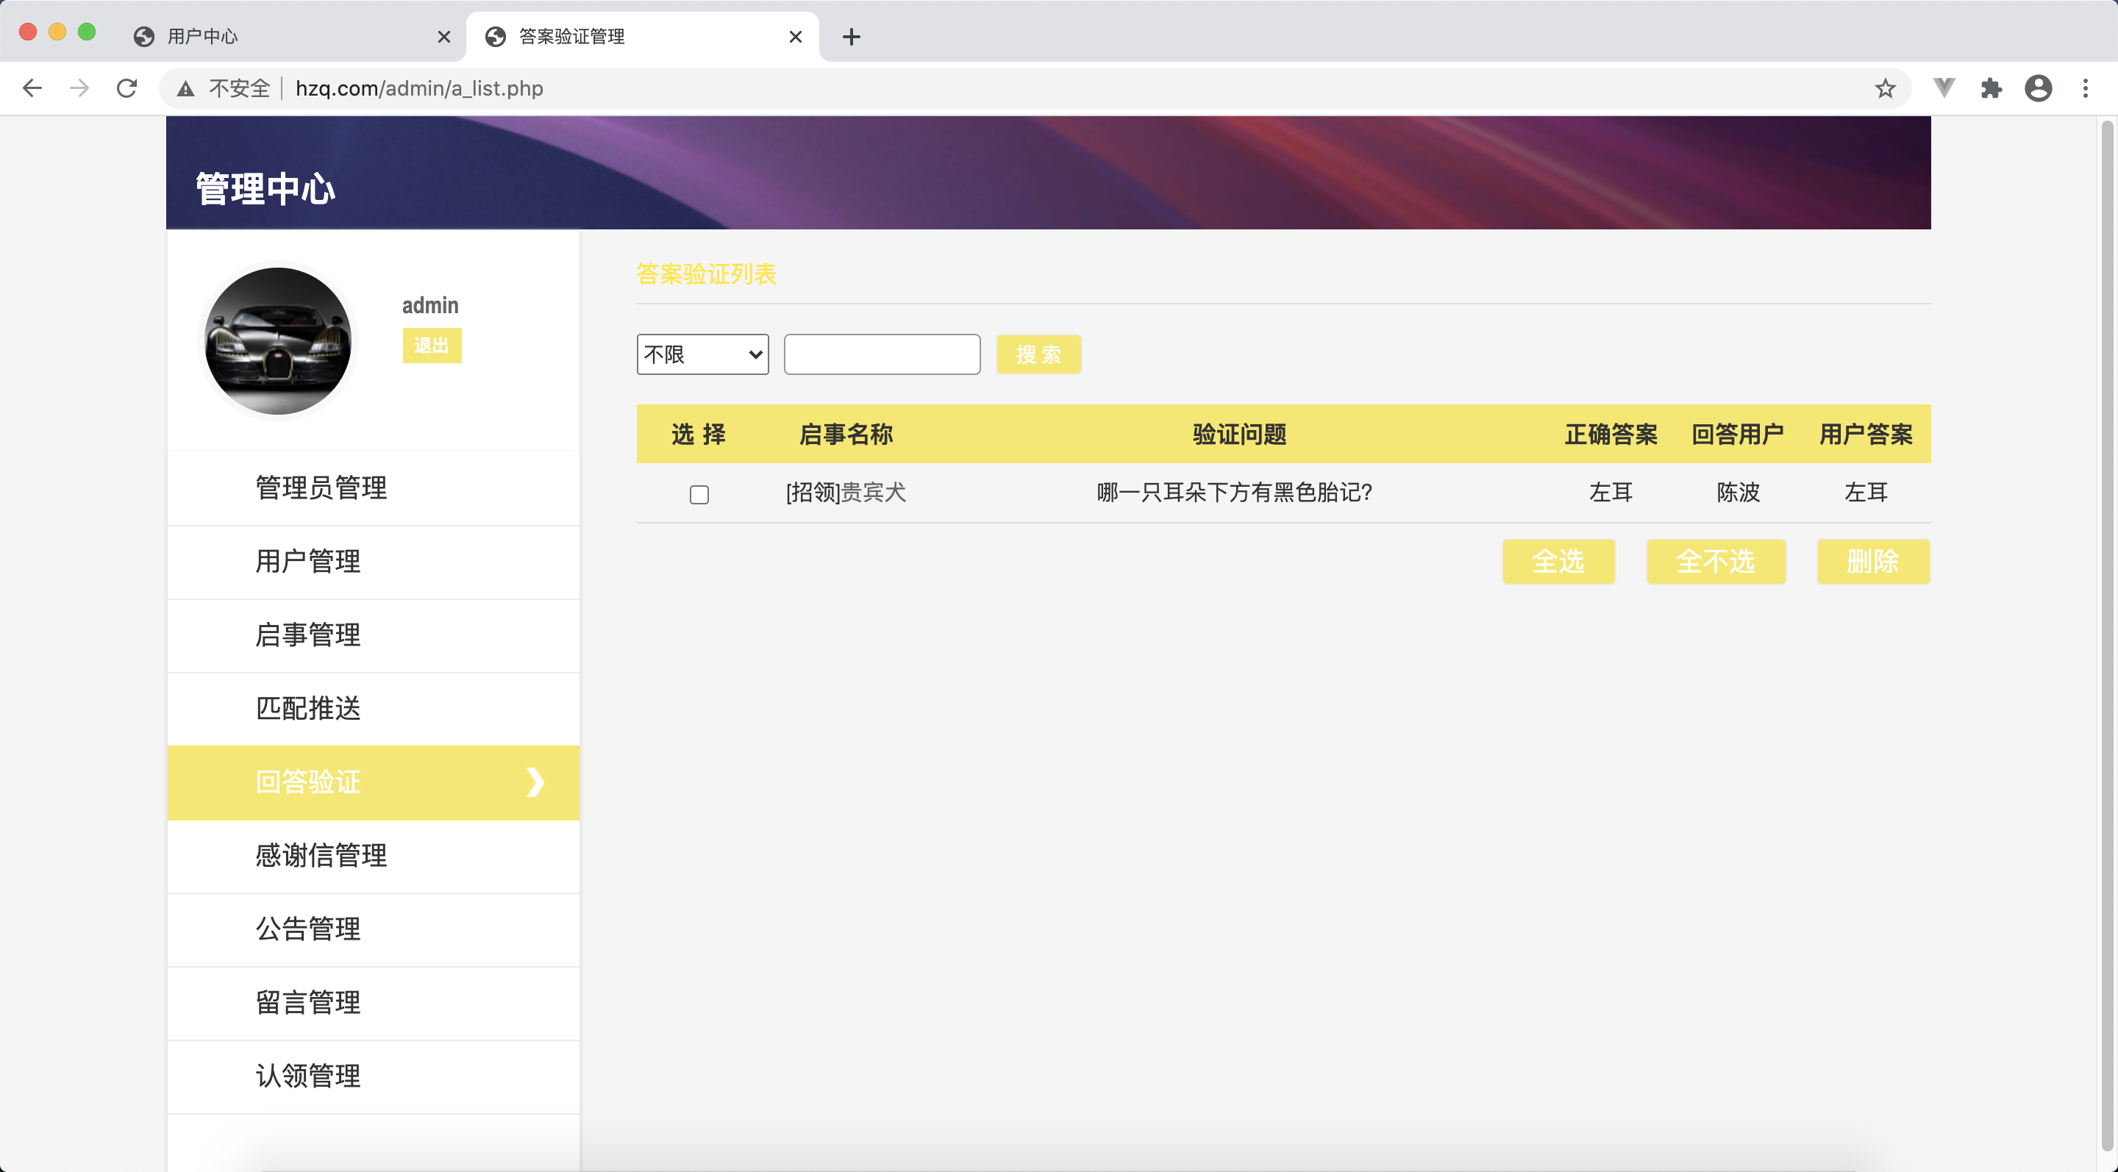
Task: Log out with the 退出 button
Action: (432, 345)
